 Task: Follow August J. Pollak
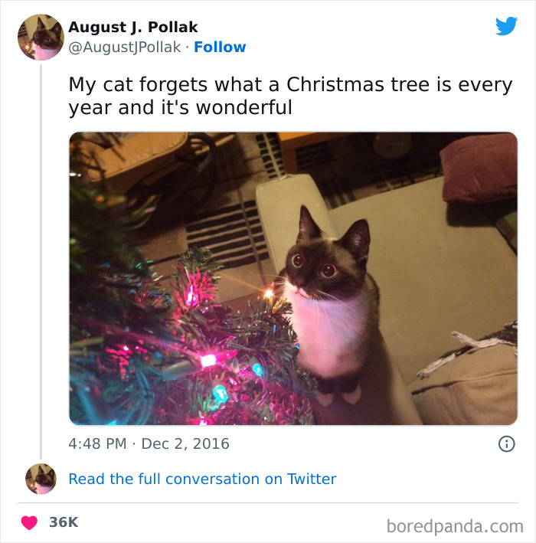pyautogui.click(x=220, y=47)
